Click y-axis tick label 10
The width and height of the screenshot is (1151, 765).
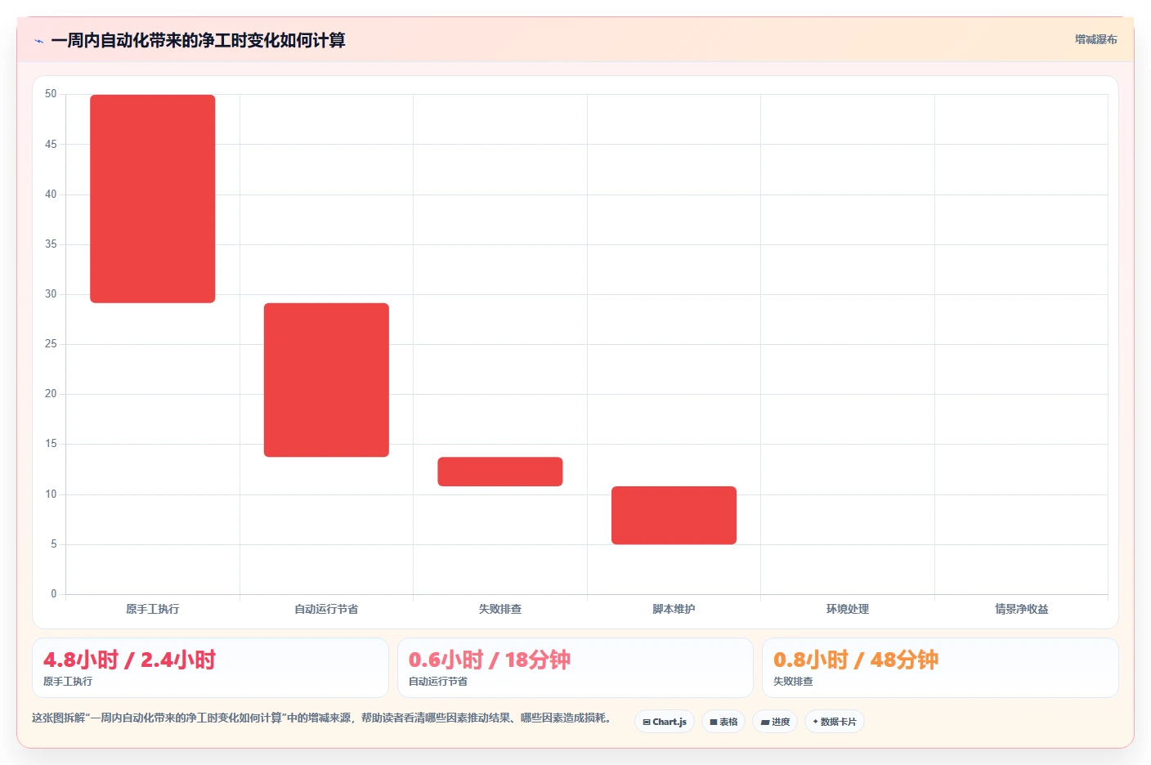[51, 494]
